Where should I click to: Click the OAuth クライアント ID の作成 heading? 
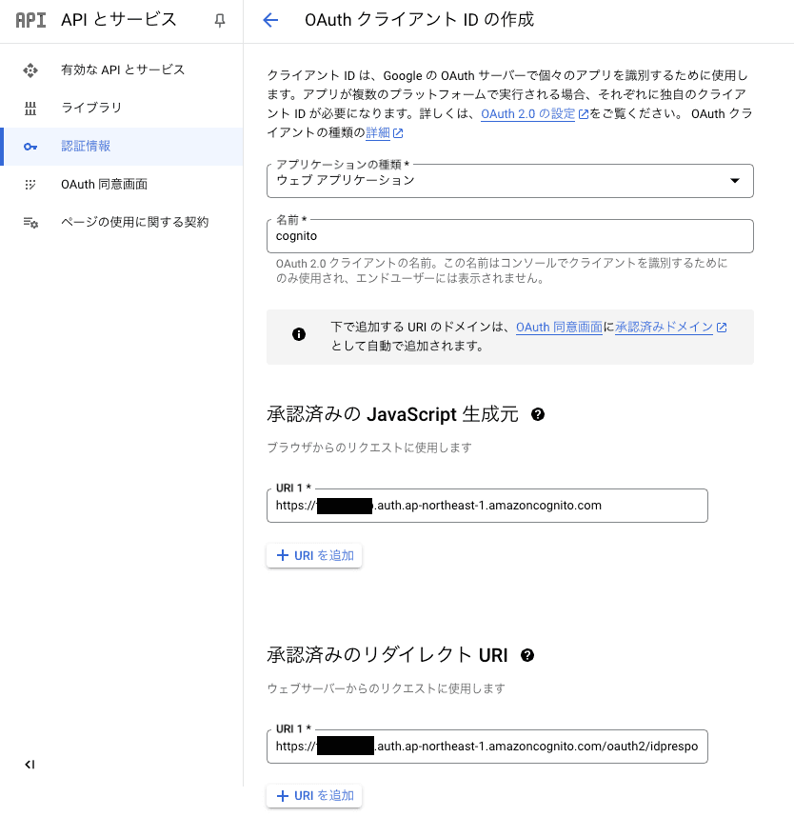tap(420, 20)
